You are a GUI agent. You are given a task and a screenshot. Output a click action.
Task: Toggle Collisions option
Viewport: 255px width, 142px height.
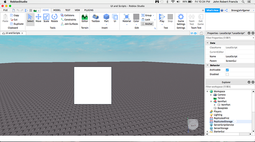(67, 15)
